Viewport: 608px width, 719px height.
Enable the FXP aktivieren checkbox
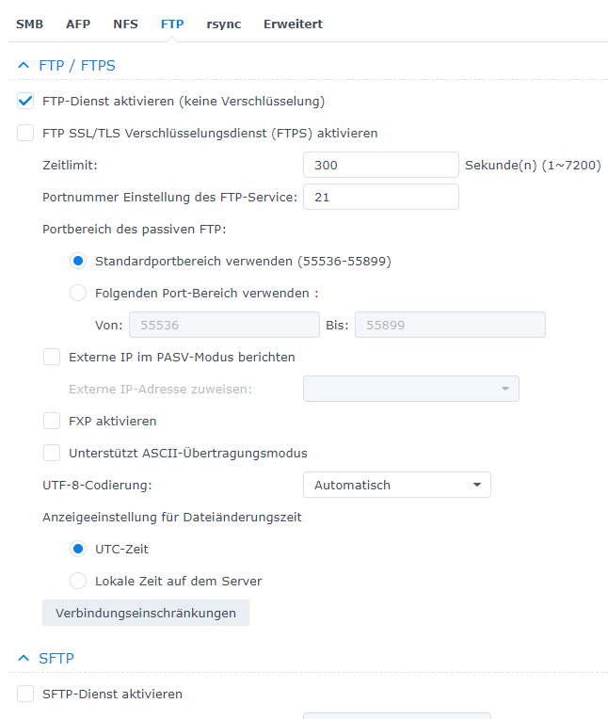pos(52,421)
